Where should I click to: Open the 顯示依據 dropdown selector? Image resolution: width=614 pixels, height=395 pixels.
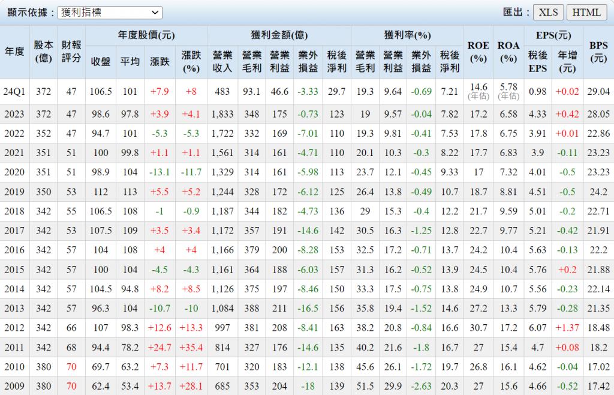pyautogui.click(x=110, y=13)
